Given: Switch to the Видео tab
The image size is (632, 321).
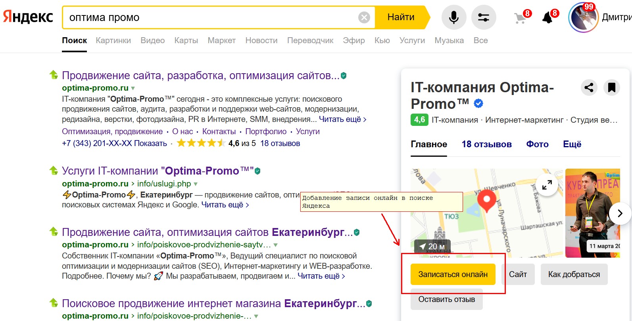Looking at the screenshot, I should point(153,40).
